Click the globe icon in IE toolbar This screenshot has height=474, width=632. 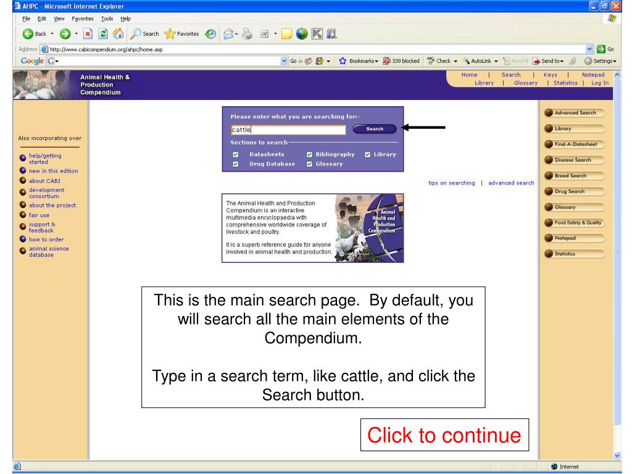click(x=301, y=34)
